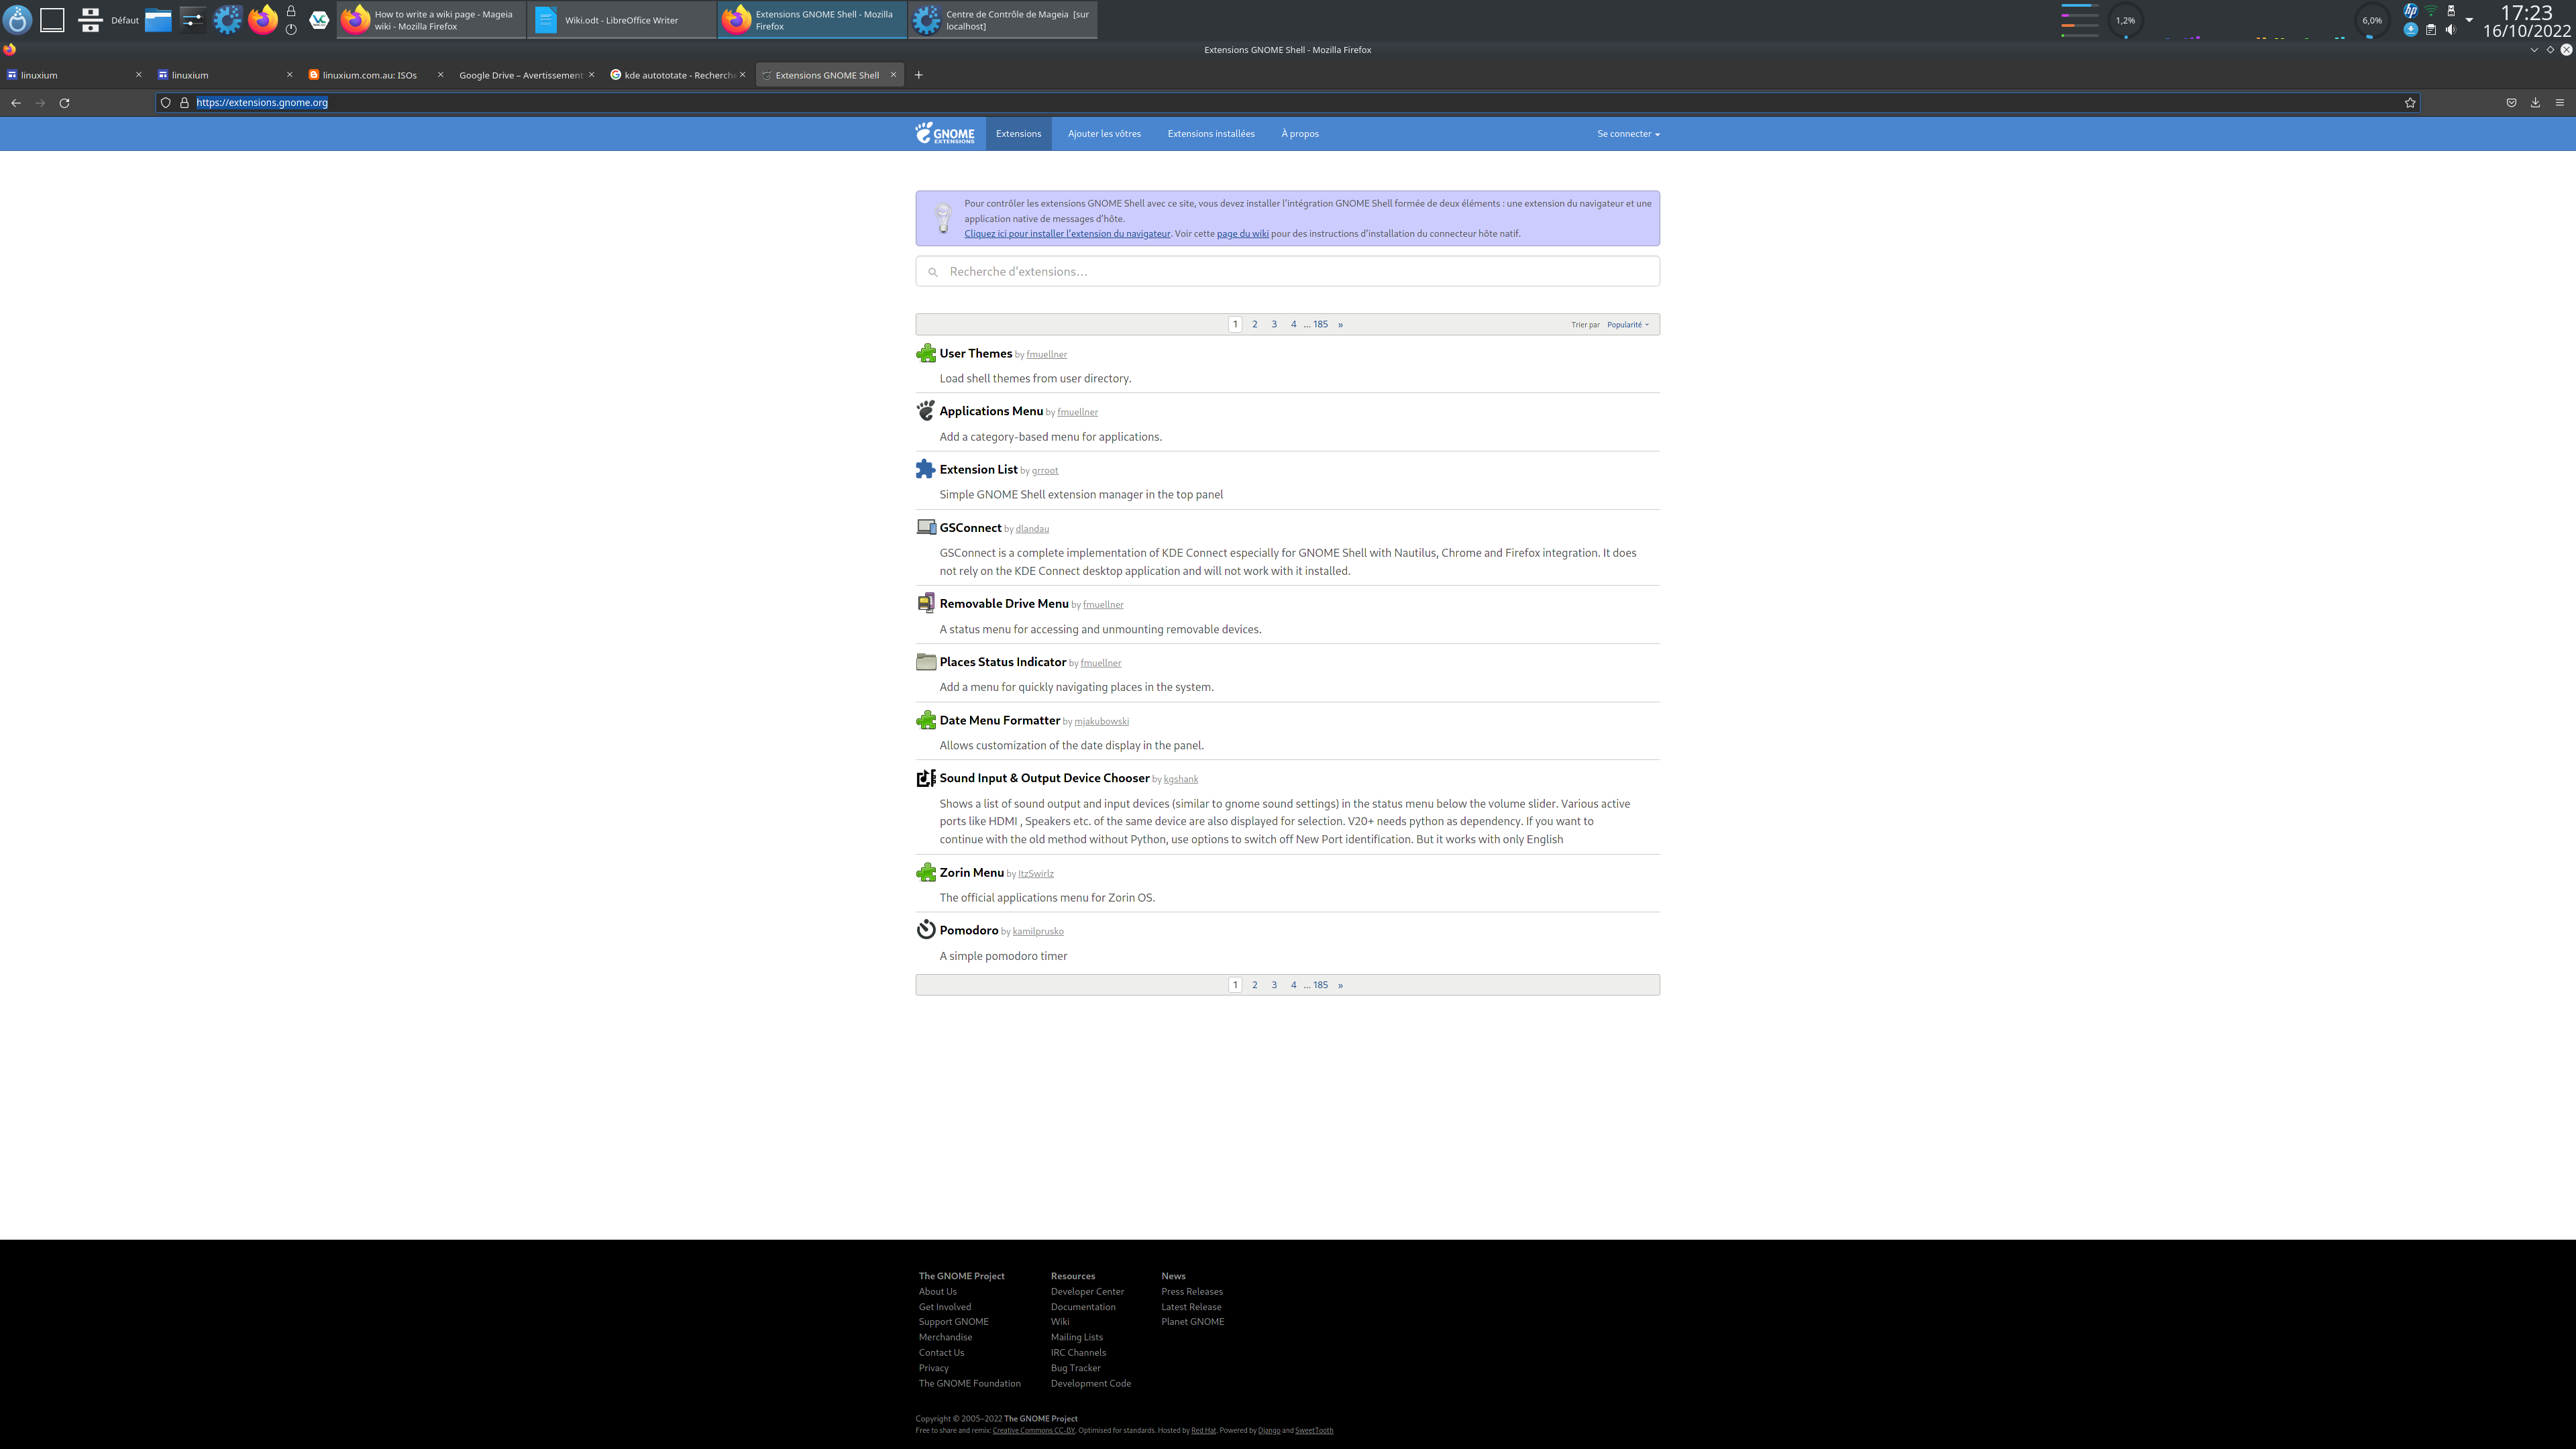This screenshot has width=2576, height=1449.
Task: Switch to How to write a wiki page window
Action: (432, 20)
